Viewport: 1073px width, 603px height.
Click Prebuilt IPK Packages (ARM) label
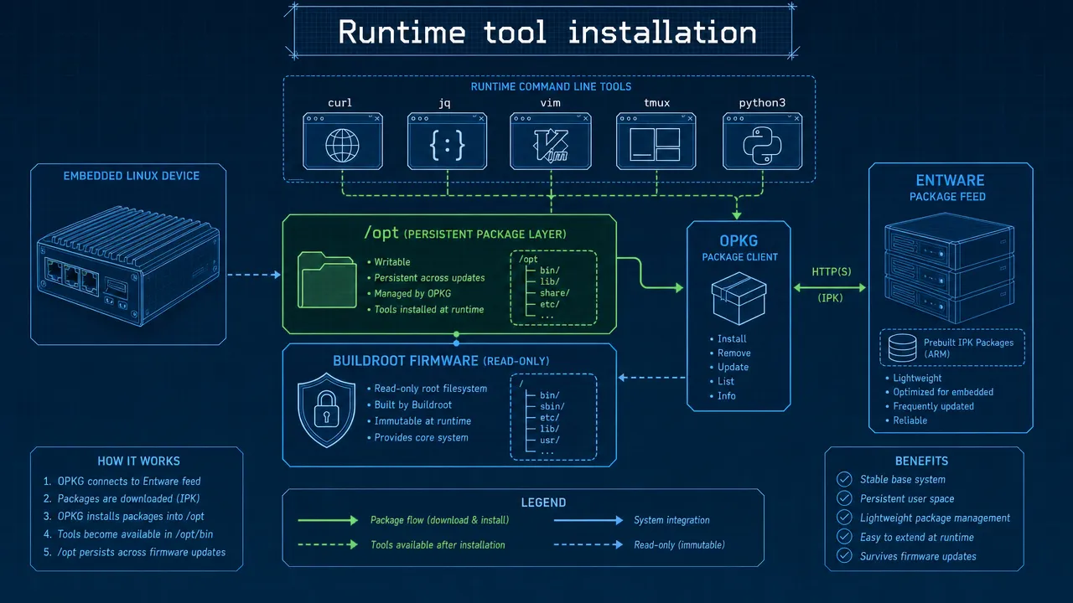(968, 348)
